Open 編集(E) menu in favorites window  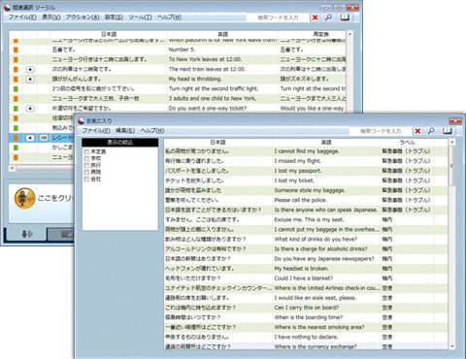point(125,131)
